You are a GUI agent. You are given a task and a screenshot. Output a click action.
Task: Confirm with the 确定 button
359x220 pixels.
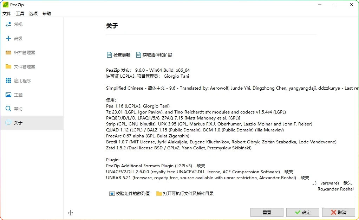[x=303, y=212]
